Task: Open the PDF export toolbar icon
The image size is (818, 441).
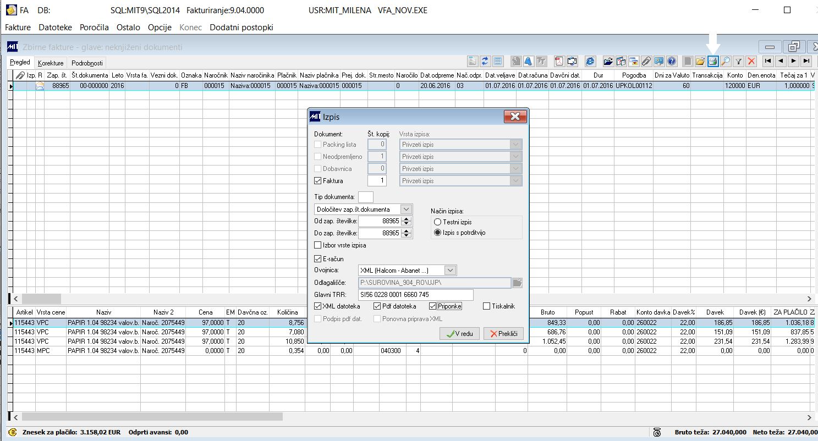Action: coord(559,61)
